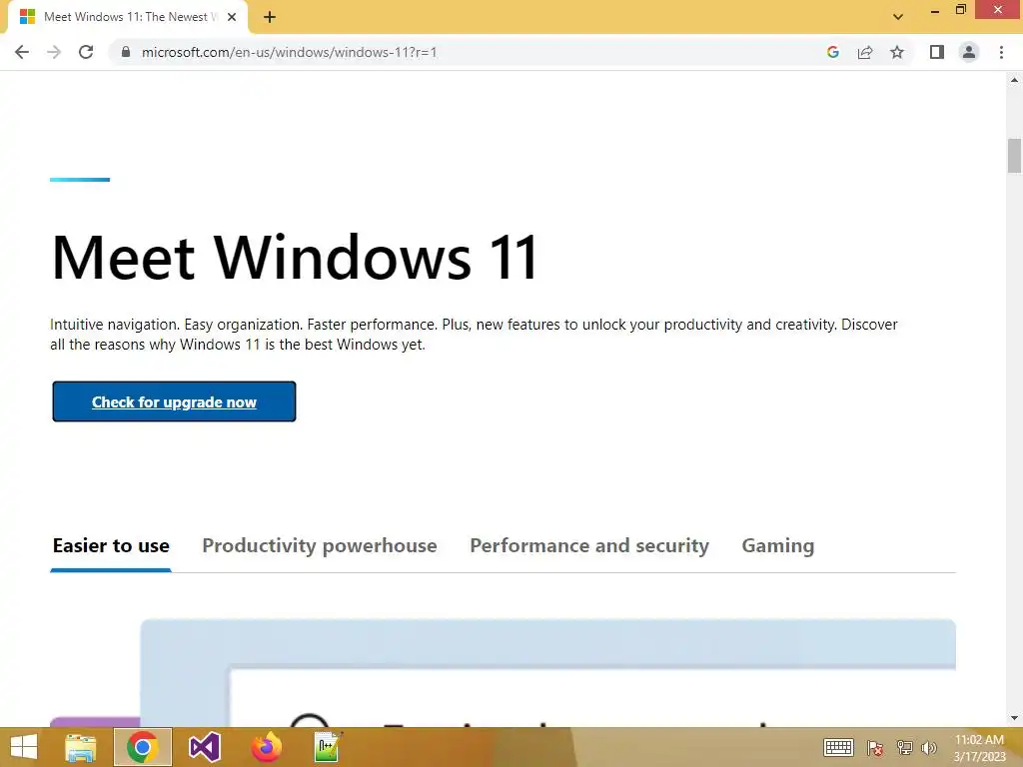Open the touch keyboard tray icon
This screenshot has height=767, width=1023.
[838, 748]
